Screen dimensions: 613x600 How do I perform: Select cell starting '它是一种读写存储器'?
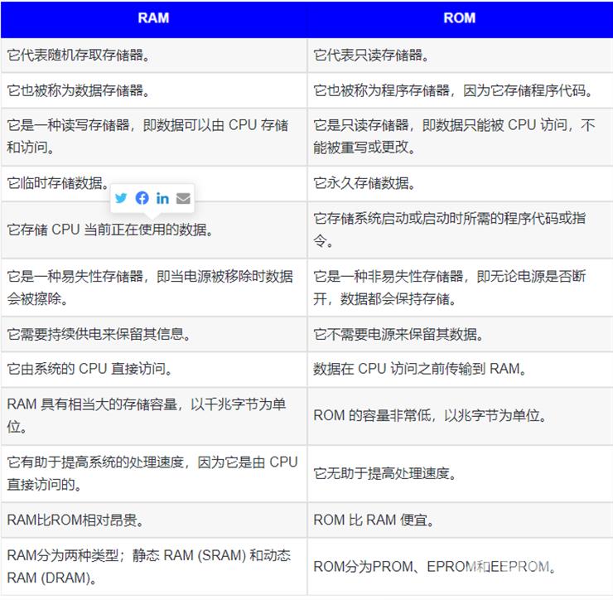click(153, 137)
